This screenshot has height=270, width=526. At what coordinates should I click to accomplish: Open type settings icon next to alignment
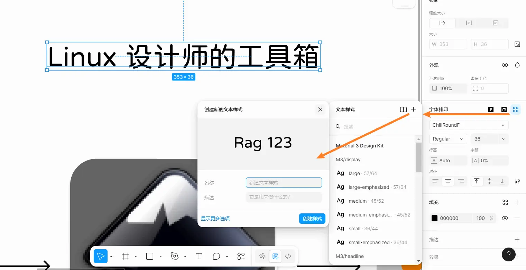[x=517, y=181]
